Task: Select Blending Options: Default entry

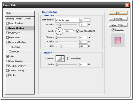Action: [20, 19]
